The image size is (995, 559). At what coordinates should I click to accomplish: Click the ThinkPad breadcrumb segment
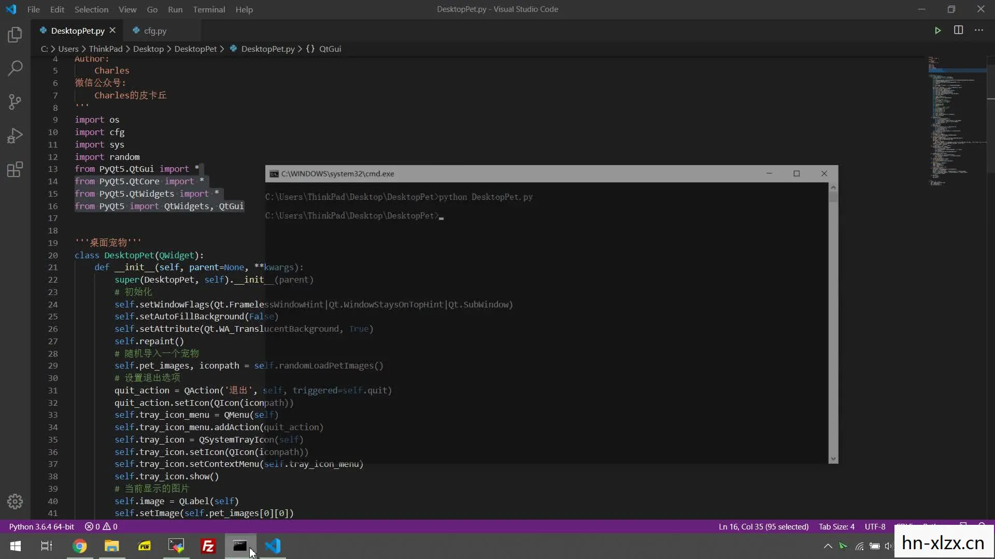tap(106, 49)
